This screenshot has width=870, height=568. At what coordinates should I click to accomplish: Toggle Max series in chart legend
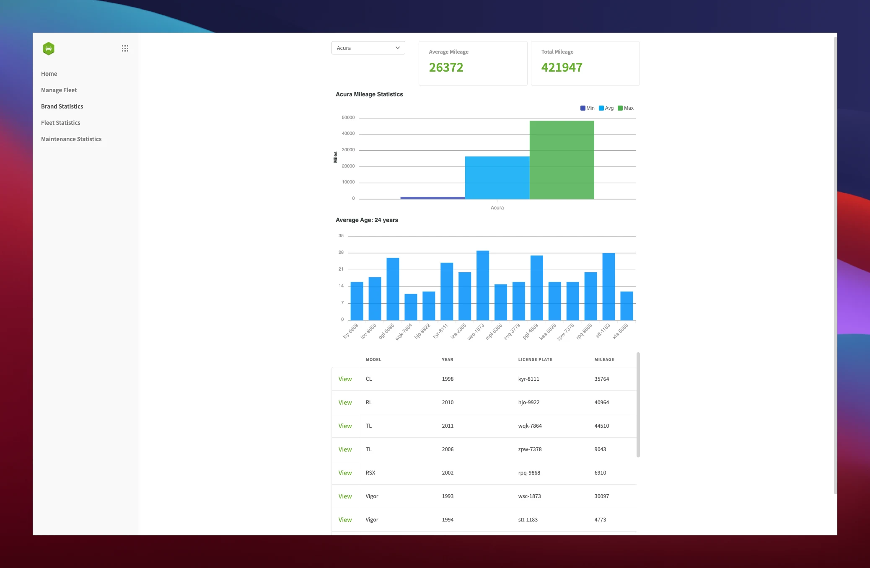(x=625, y=108)
